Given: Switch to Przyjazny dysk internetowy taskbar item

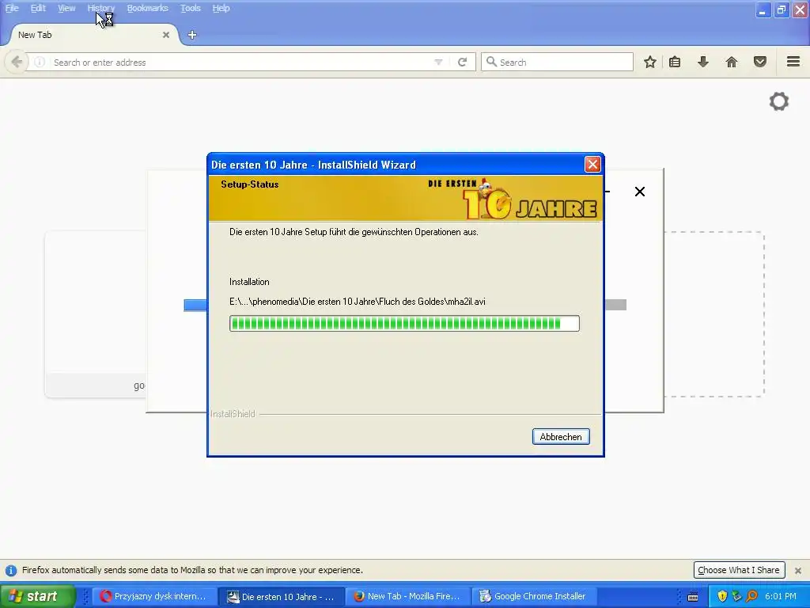Looking at the screenshot, I should 154,596.
